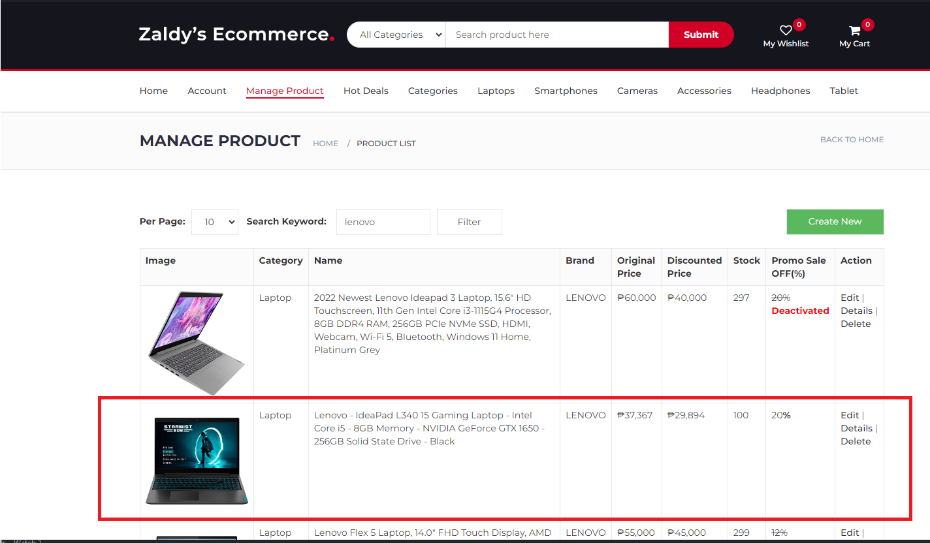
Task: Open the My Cart shopping cart icon
Action: coord(854,29)
